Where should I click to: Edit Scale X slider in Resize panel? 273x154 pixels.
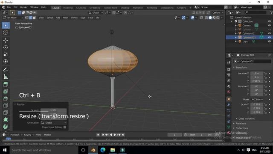coord(53,110)
